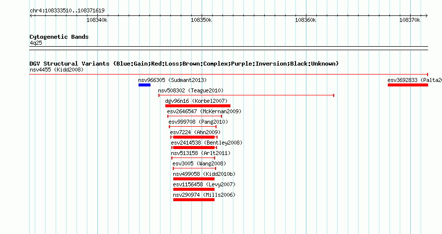Click the esv3692833 red loss bar
The height and width of the screenshot is (234, 442).
[x=408, y=85]
